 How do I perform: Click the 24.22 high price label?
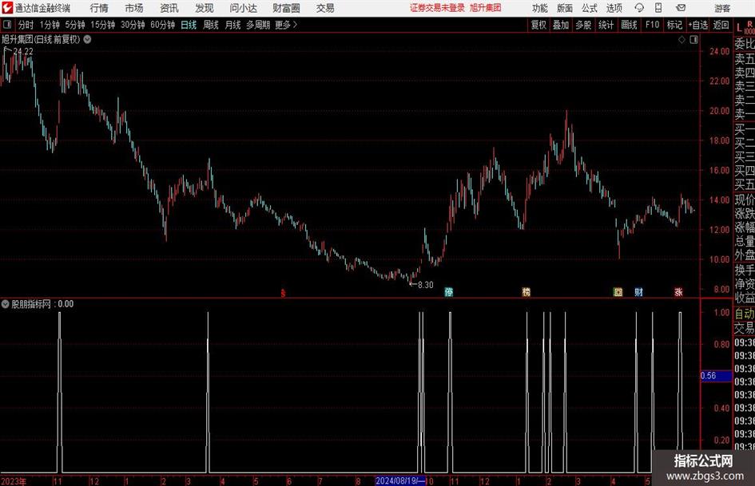(23, 51)
